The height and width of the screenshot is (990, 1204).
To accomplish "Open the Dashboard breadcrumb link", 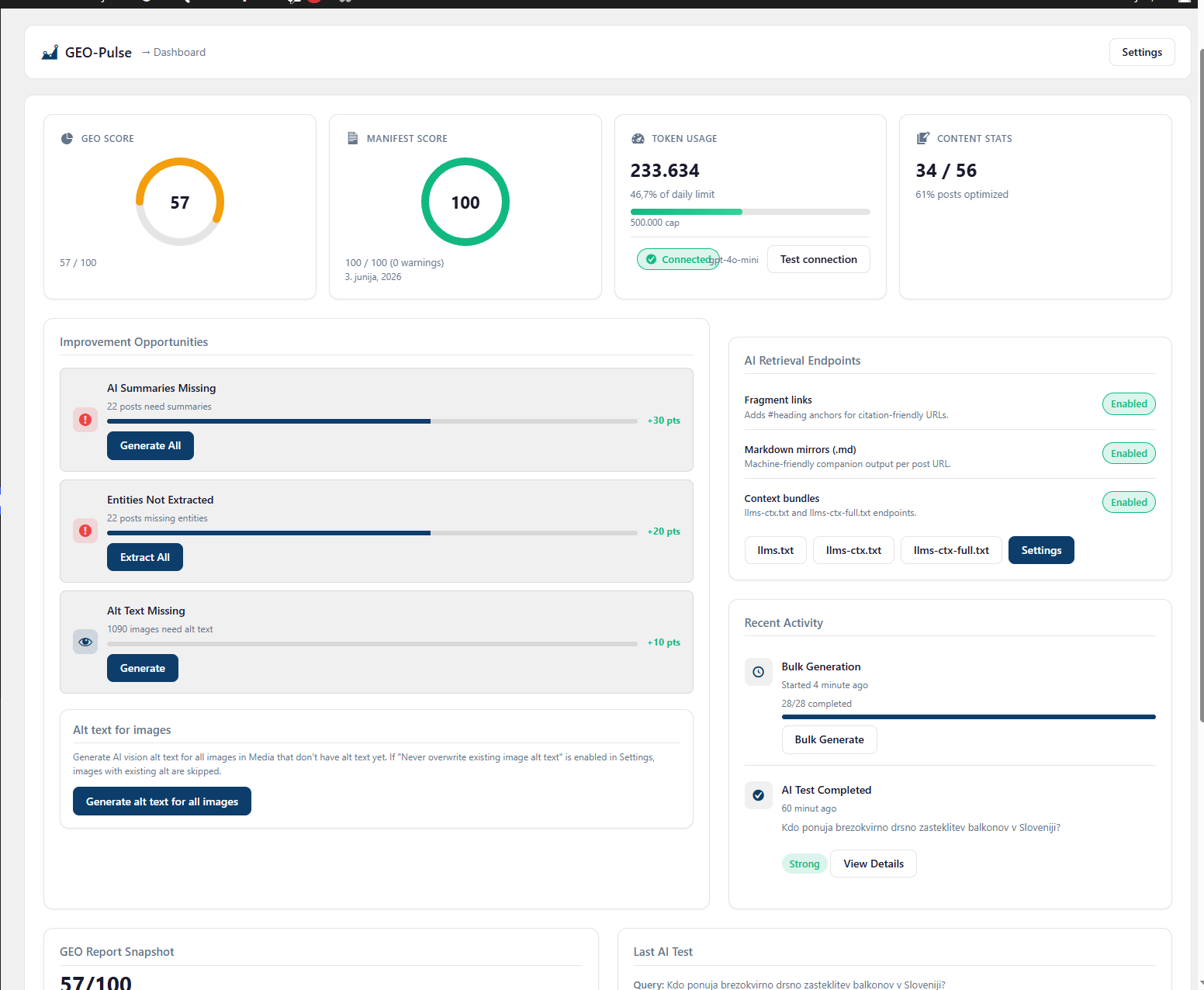I will click(x=179, y=52).
